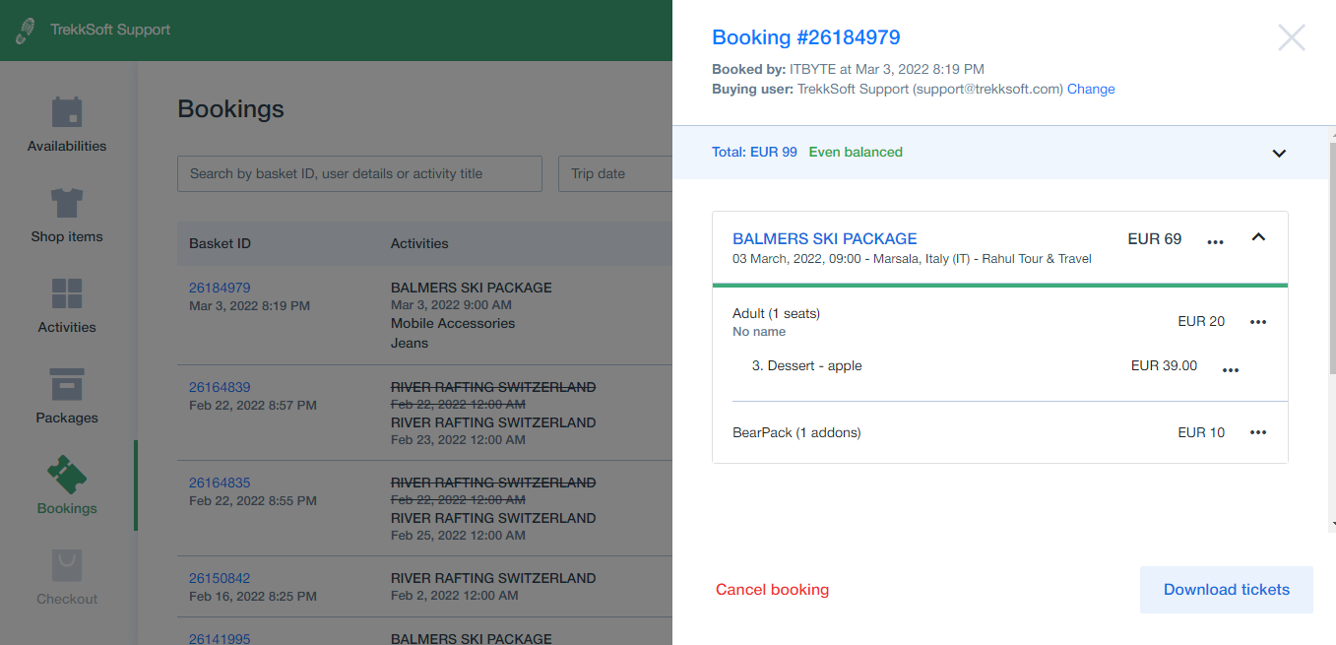Click the Even balanced status text

click(x=856, y=152)
